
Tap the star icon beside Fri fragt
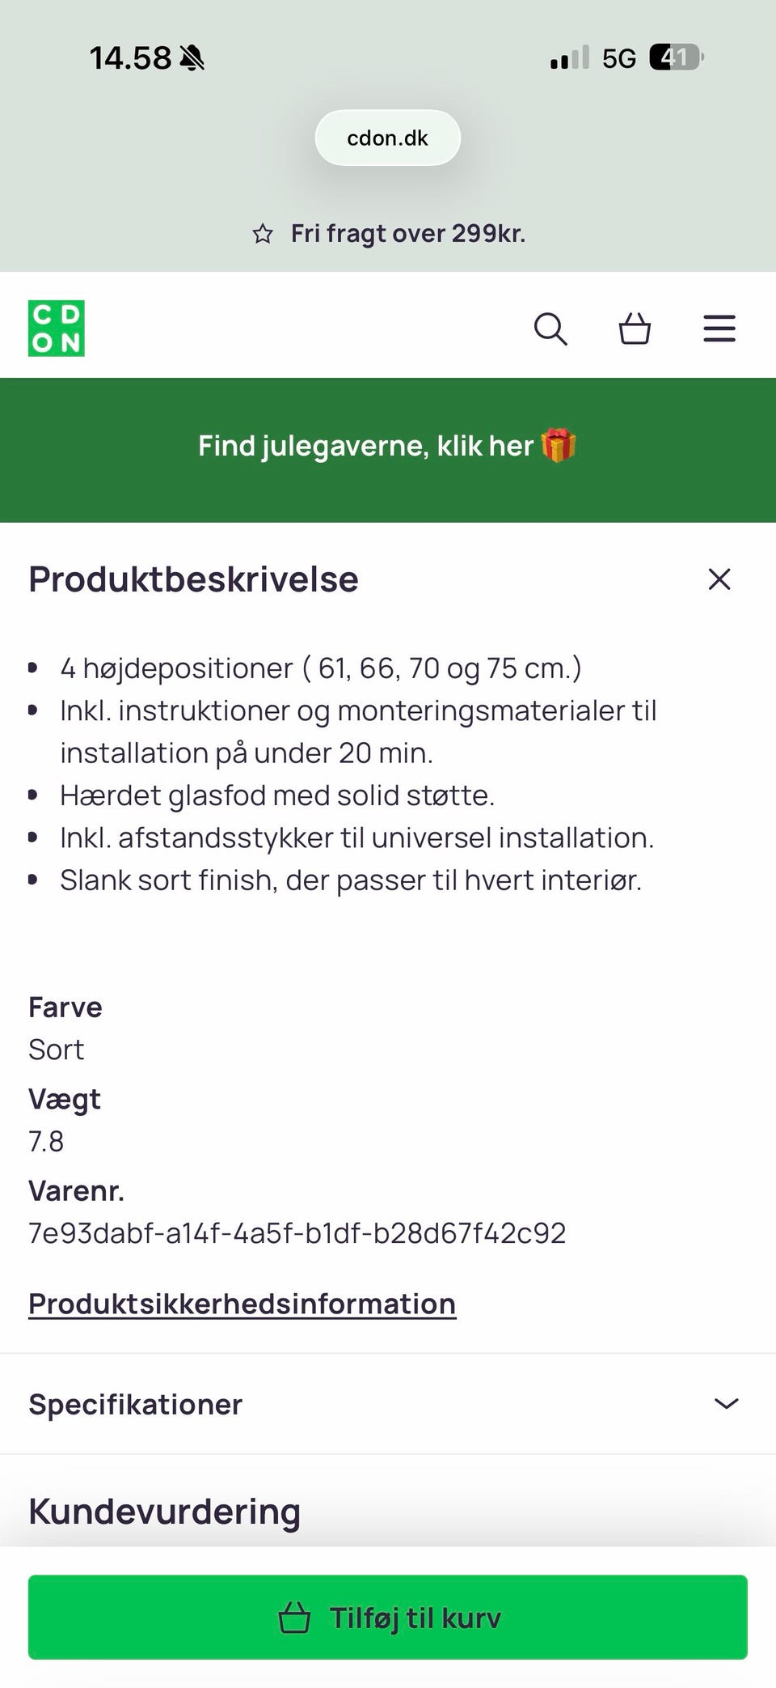tap(263, 235)
